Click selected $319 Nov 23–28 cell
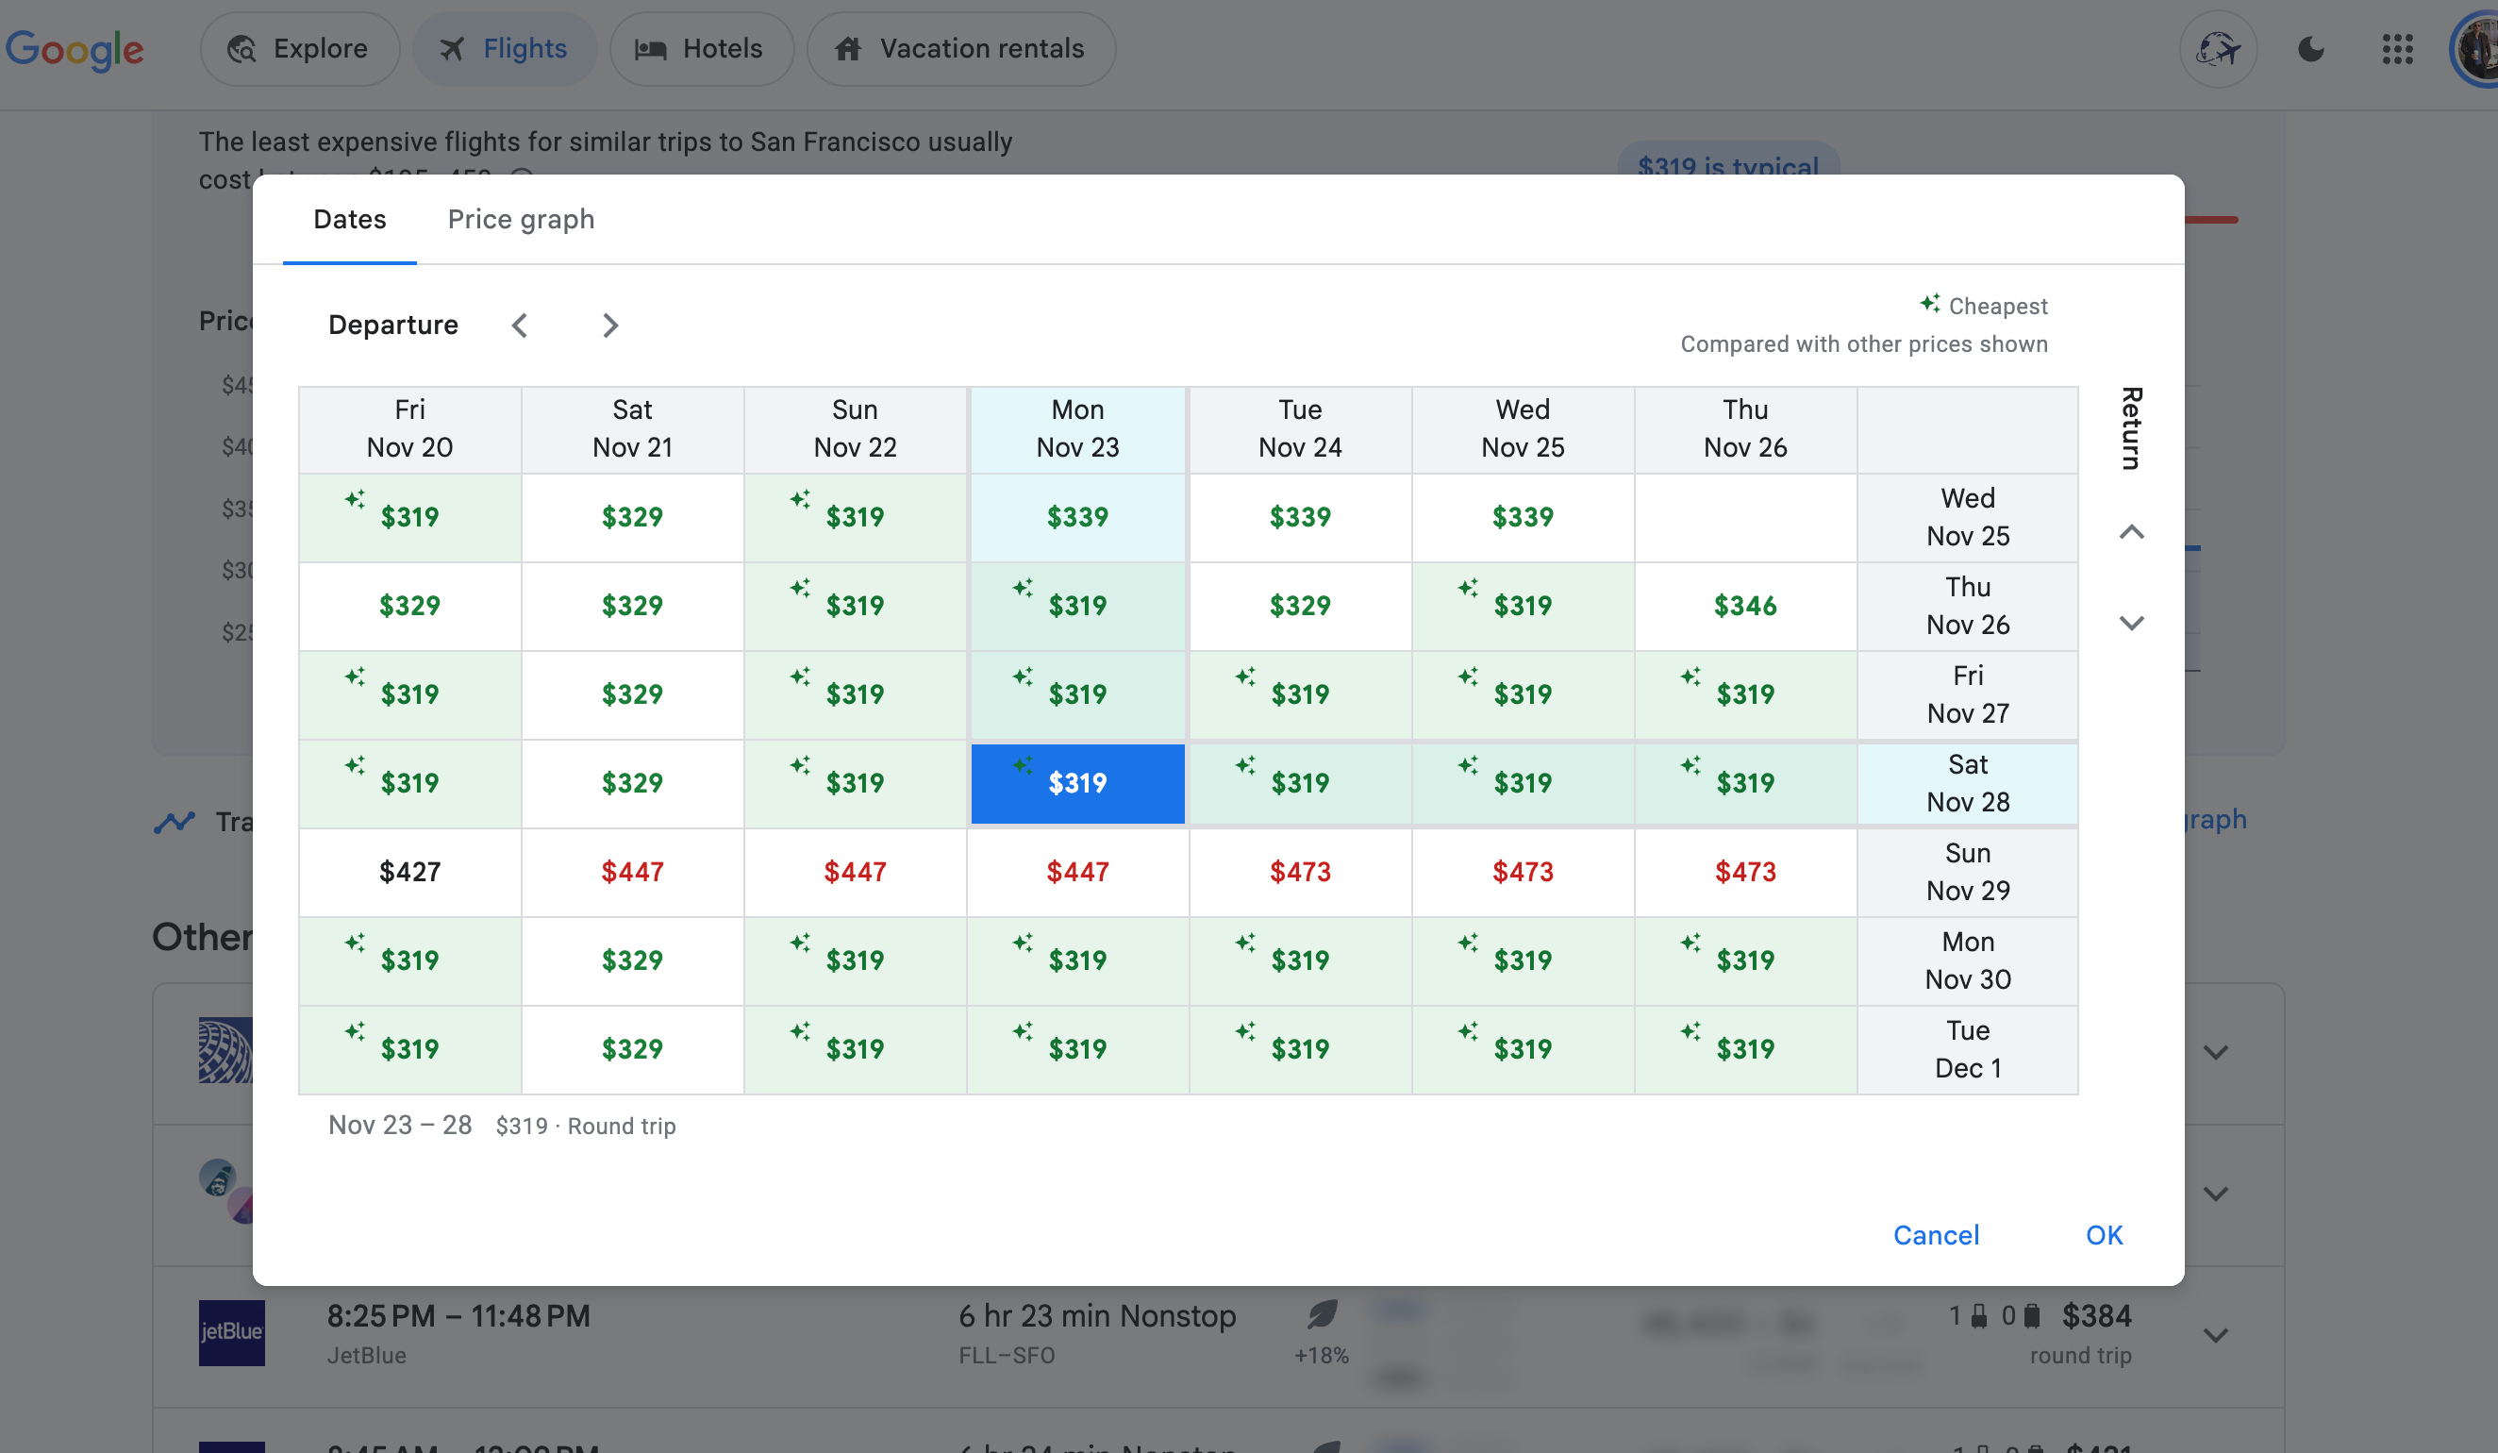2498x1453 pixels. pyautogui.click(x=1077, y=783)
